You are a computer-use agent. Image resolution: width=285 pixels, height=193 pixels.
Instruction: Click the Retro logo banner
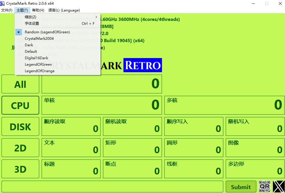[x=143, y=65]
